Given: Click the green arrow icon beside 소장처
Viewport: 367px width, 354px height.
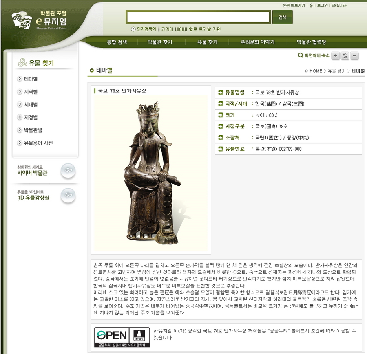Looking at the screenshot, I should [x=221, y=137].
